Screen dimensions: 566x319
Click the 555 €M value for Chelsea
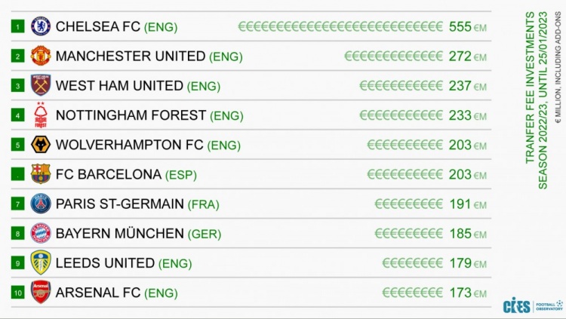point(467,26)
